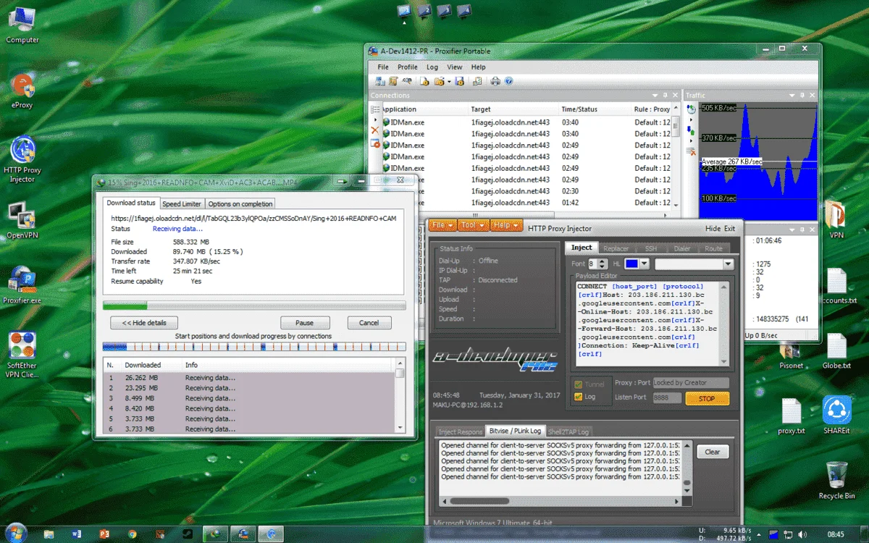Switch to the Shell2TAP Log tab
This screenshot has width=869, height=543.
(568, 432)
